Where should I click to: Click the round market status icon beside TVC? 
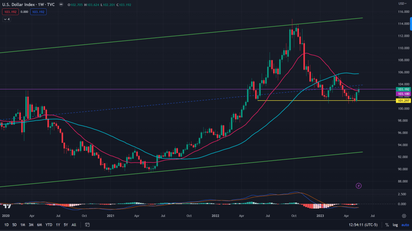(x=61, y=5)
